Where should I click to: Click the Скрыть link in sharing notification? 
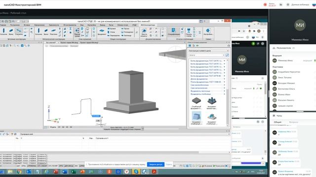click(x=169, y=164)
